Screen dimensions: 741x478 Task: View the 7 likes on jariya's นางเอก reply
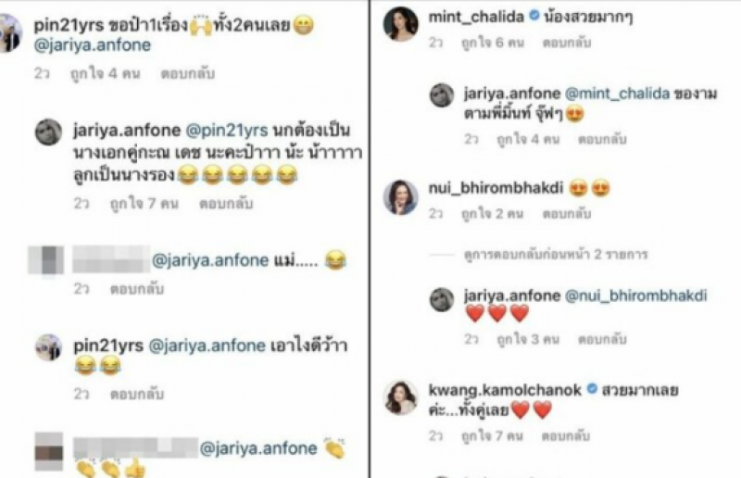(x=144, y=204)
